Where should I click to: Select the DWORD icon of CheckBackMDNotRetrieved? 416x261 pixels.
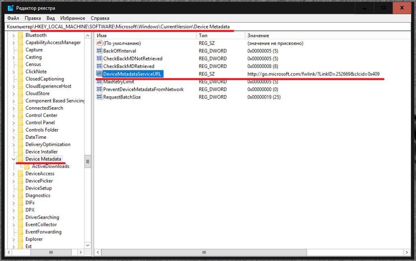(99, 58)
